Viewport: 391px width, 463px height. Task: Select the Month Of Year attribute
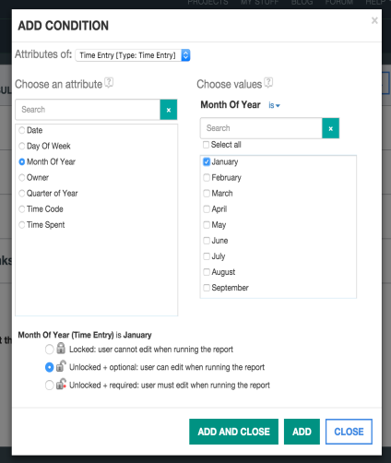click(22, 161)
